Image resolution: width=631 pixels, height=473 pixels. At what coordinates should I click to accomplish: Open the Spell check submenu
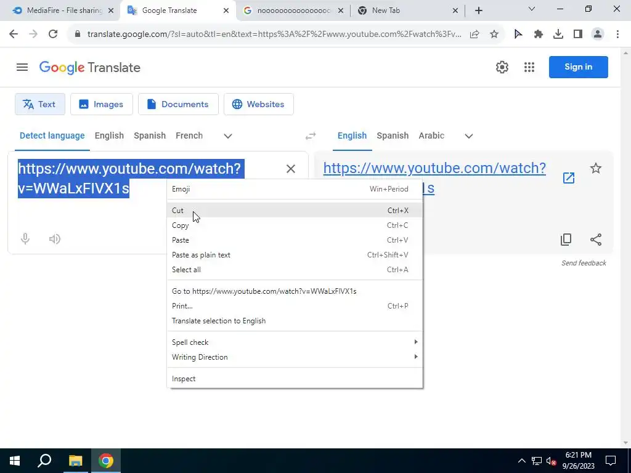(295, 342)
